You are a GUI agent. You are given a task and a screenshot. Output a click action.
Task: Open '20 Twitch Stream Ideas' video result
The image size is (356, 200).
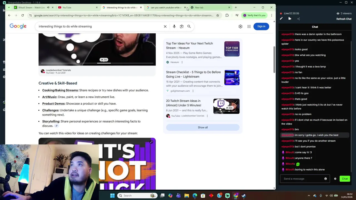184,103
